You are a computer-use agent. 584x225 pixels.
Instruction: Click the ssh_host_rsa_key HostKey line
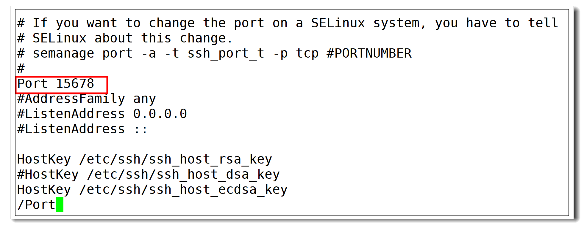coord(145,159)
